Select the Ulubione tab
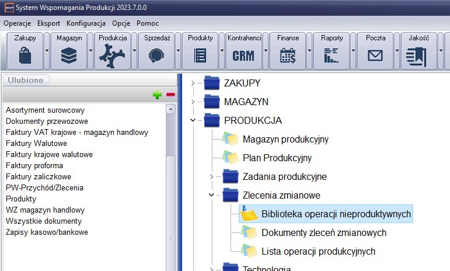This screenshot has width=450, height=271. coord(26,80)
